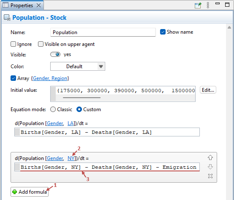Screen dimensions: 234x200
Task: Check Visible on upper agent
Action: 40,44
